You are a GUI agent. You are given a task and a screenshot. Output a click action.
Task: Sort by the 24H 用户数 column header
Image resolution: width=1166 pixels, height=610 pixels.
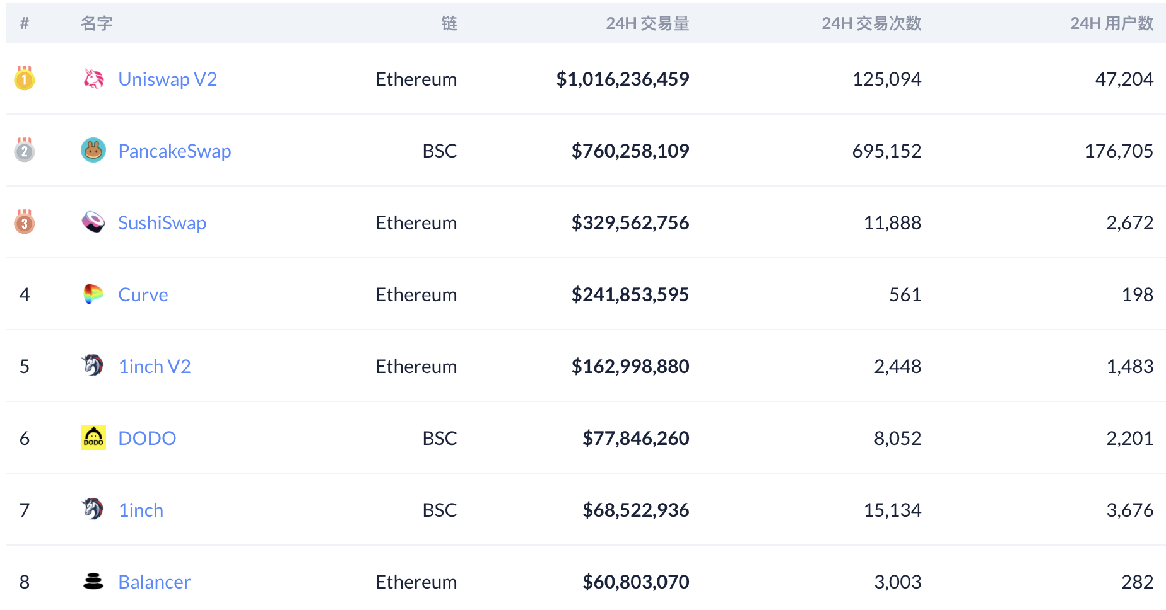[1110, 23]
